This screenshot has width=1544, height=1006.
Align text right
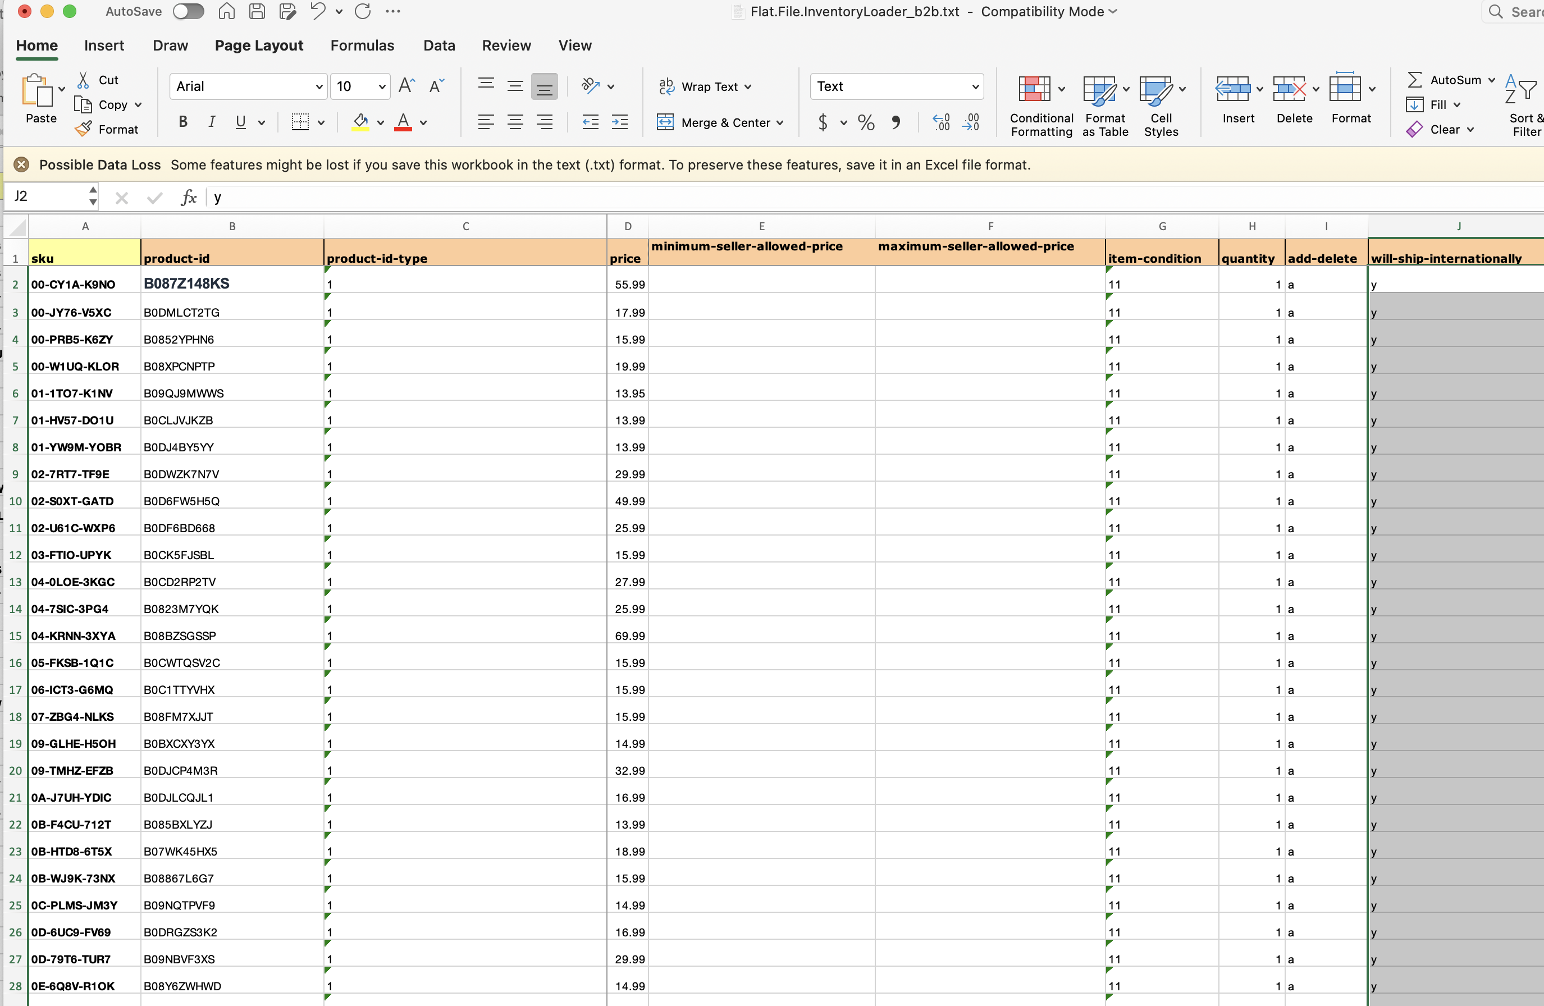click(x=544, y=122)
